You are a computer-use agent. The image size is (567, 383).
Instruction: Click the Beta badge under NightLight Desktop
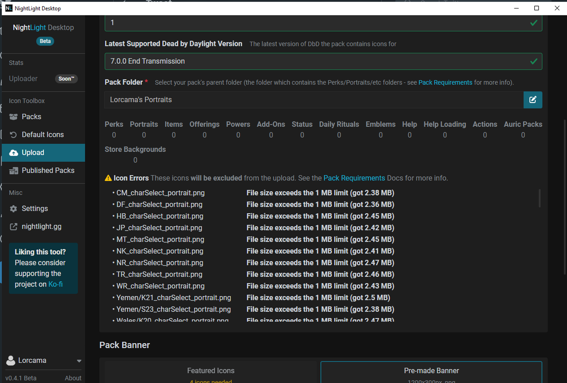tap(45, 41)
